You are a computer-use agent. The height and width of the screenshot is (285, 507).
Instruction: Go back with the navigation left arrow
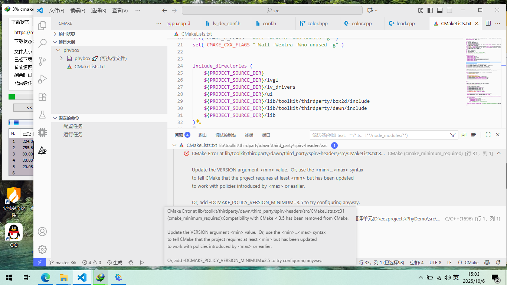[165, 10]
